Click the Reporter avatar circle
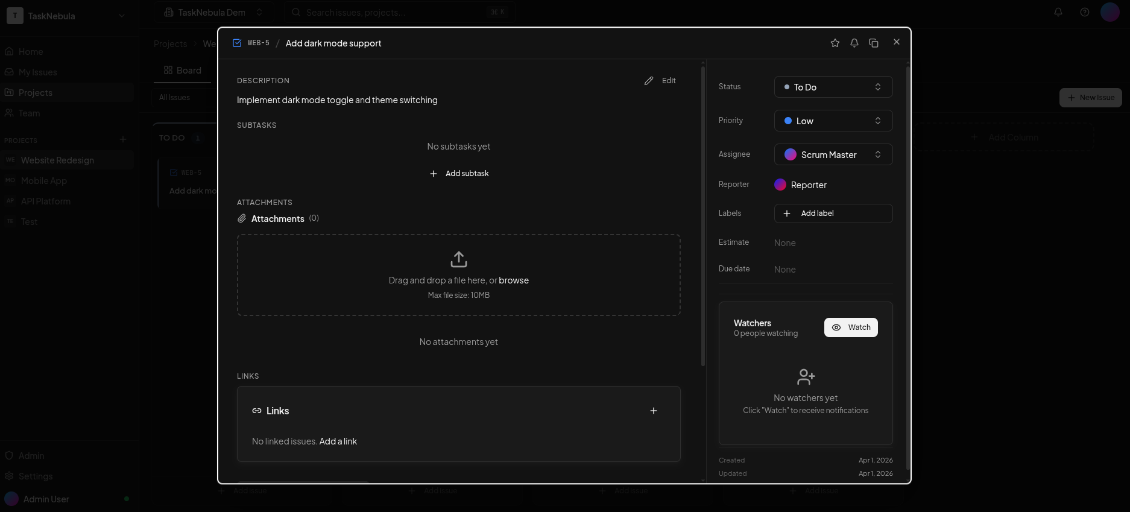 point(780,185)
